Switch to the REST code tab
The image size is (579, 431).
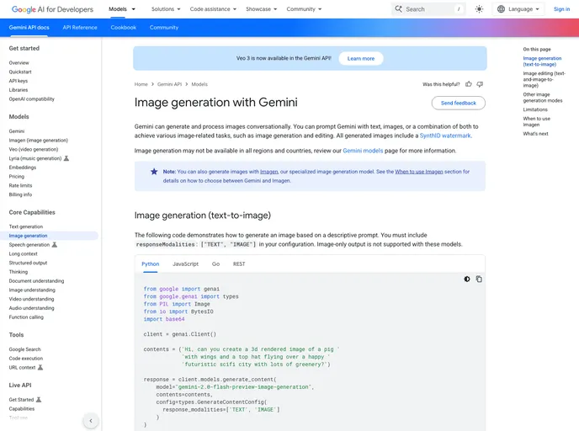pyautogui.click(x=239, y=264)
